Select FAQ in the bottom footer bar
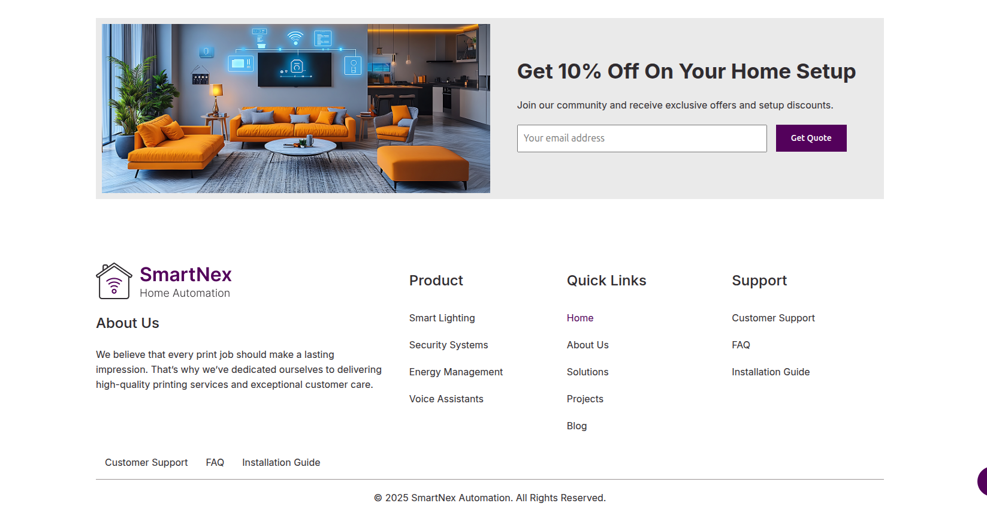The image size is (987, 515). pos(215,463)
